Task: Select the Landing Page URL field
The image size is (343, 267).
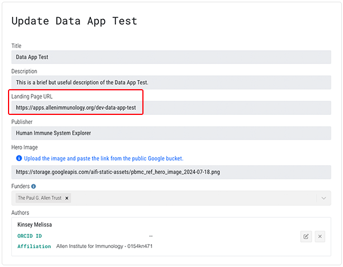Action: 171,107
